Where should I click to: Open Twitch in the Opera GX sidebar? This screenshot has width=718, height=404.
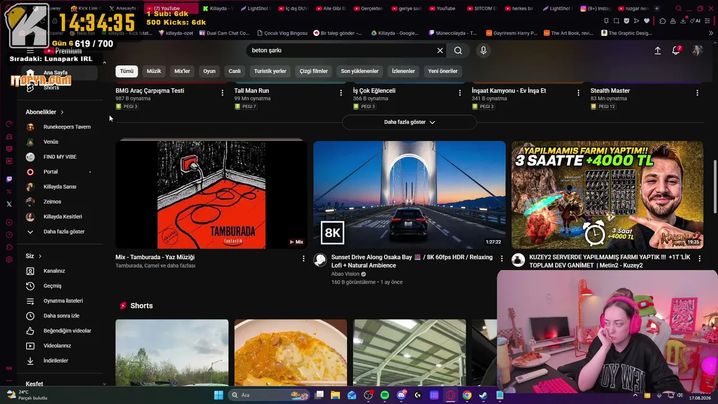pyautogui.click(x=9, y=180)
